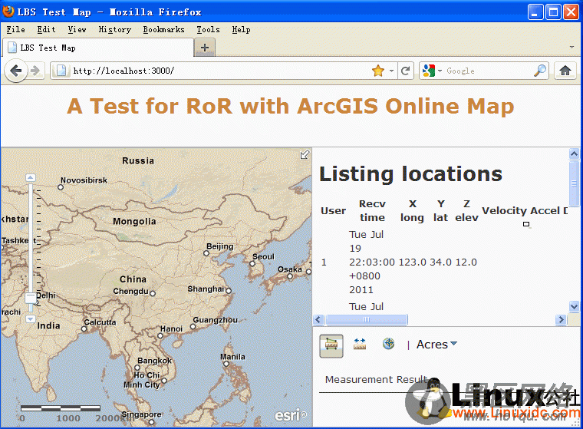
Task: Click the Hanoi city marker
Action: (x=160, y=335)
